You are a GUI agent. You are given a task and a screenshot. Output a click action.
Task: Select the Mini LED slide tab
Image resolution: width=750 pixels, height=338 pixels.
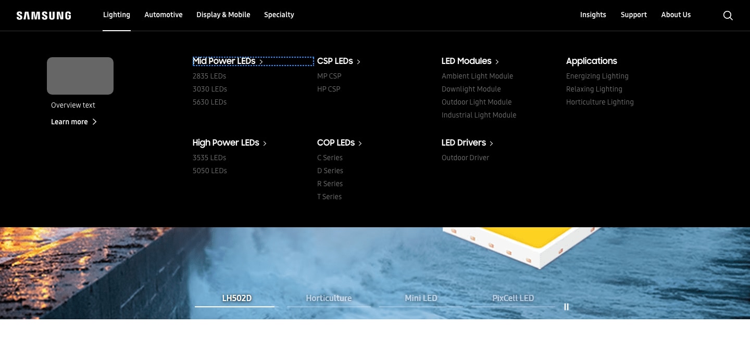click(421, 298)
